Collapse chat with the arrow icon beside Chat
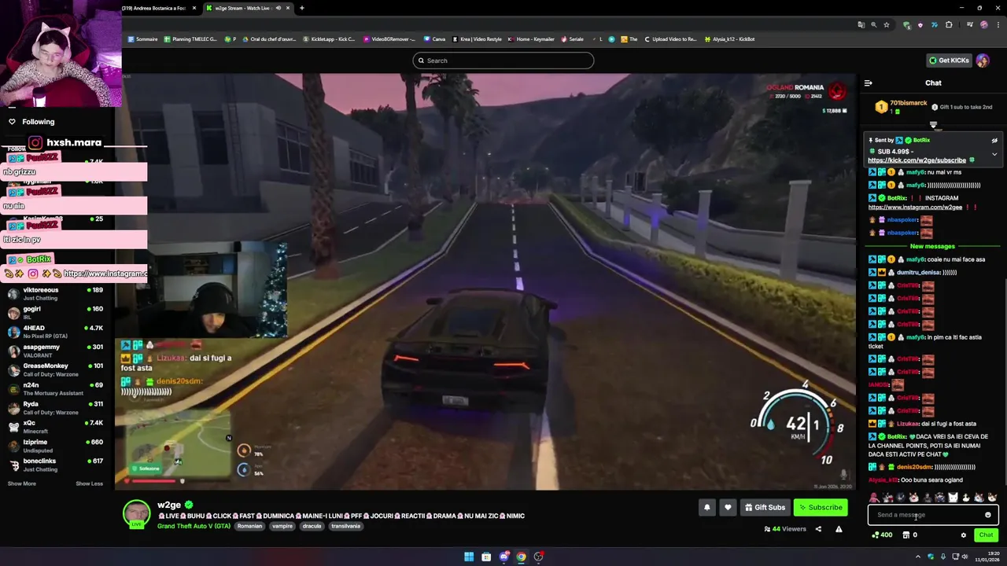1007x566 pixels. (x=868, y=83)
